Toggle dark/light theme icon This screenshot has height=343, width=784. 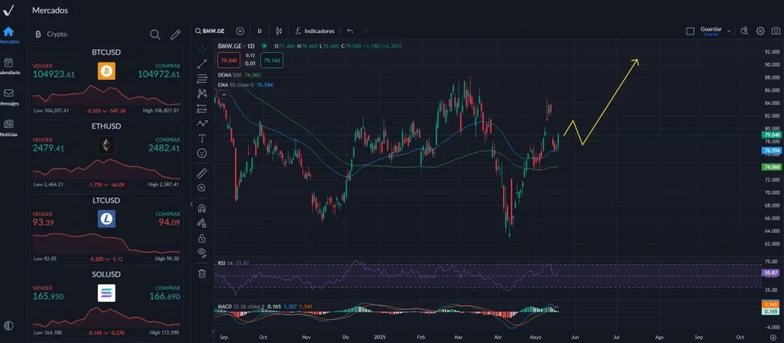8,325
